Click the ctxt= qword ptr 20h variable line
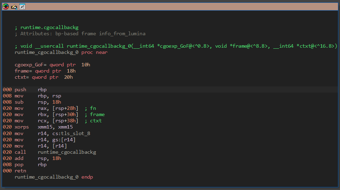340x190 pixels. point(44,77)
